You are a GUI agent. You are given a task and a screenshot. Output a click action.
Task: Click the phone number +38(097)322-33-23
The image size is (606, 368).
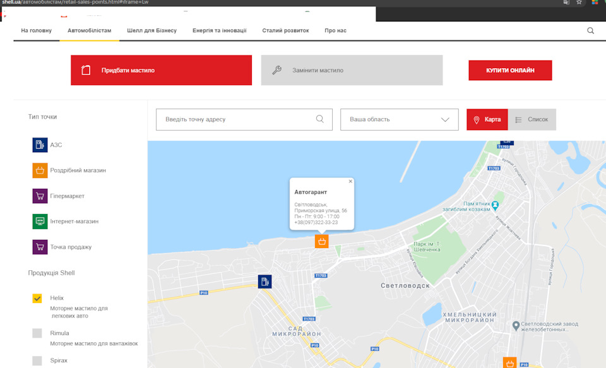pos(316,223)
